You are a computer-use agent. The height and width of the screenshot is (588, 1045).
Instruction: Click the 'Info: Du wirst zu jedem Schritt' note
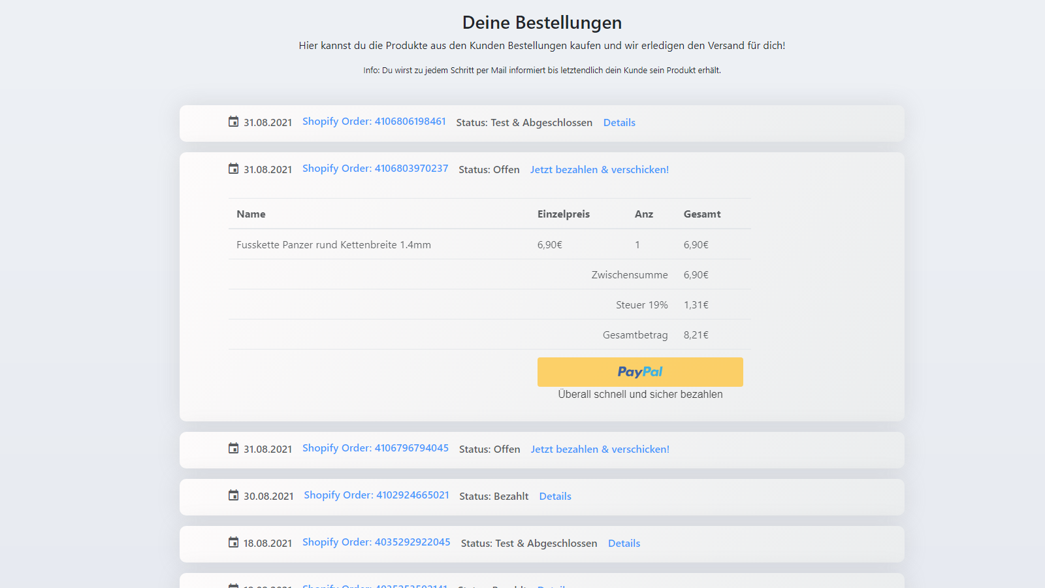(542, 71)
